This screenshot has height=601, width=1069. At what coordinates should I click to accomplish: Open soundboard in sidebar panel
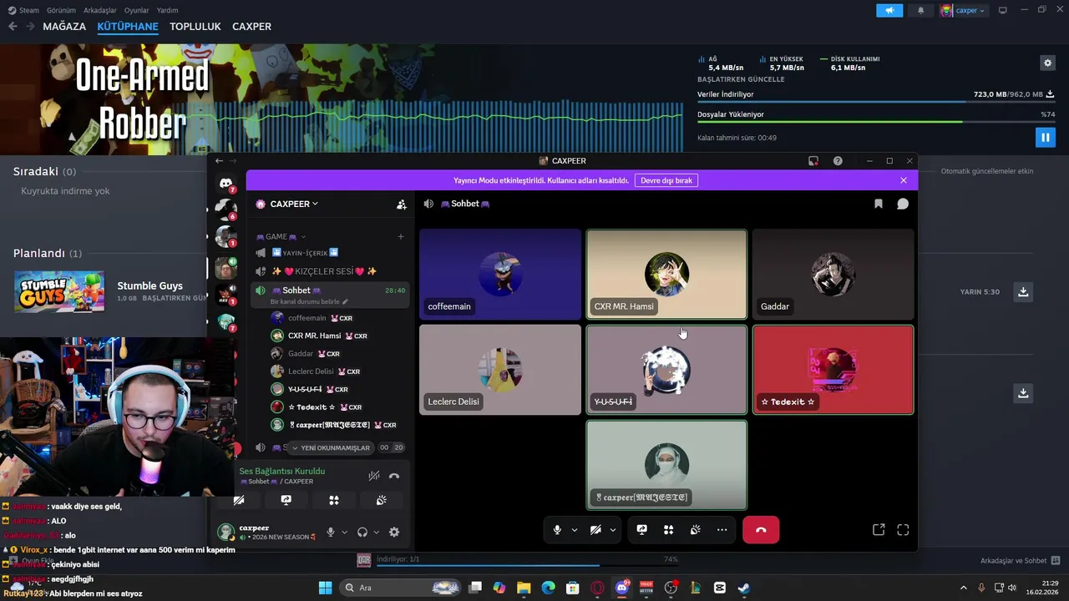point(381,500)
